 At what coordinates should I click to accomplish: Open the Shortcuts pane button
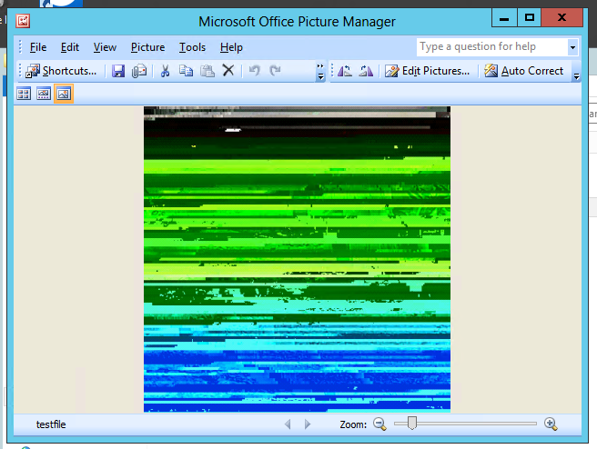point(61,71)
